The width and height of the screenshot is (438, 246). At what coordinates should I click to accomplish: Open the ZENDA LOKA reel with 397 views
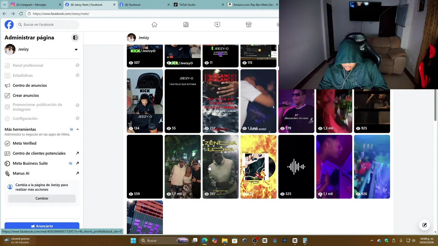[220, 167]
